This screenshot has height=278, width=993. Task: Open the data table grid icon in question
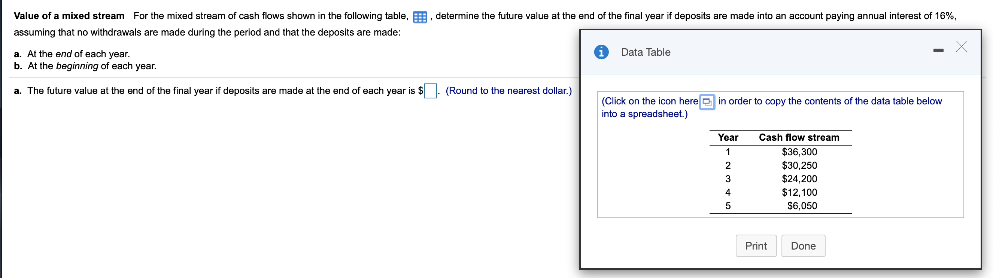click(420, 17)
